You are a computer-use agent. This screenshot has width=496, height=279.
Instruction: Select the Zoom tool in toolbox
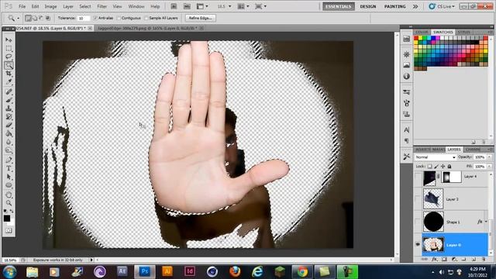[x=9, y=203]
